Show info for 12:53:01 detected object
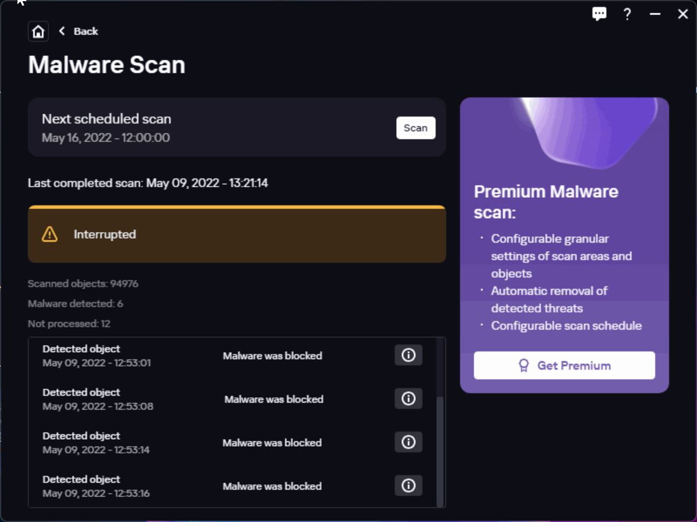697x522 pixels. pyautogui.click(x=408, y=355)
